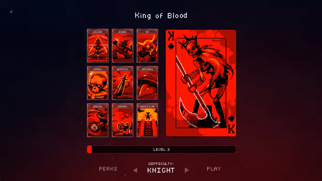The height and width of the screenshot is (181, 322).
Task: Start the game with Play
Action: pyautogui.click(x=214, y=169)
